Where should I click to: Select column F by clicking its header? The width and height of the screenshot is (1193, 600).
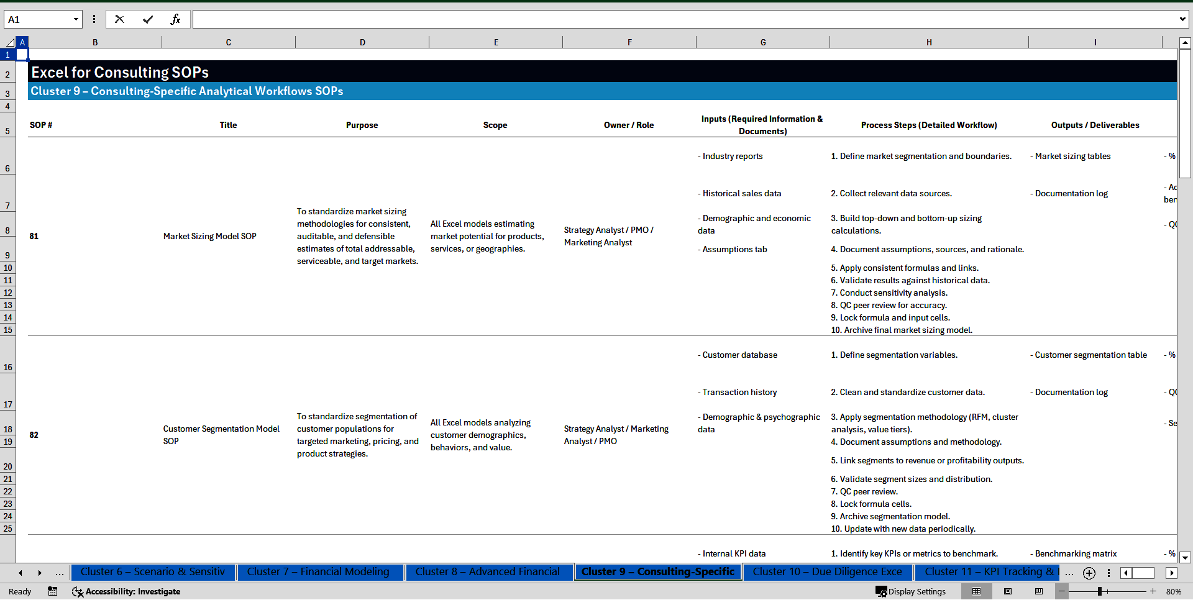(629, 42)
